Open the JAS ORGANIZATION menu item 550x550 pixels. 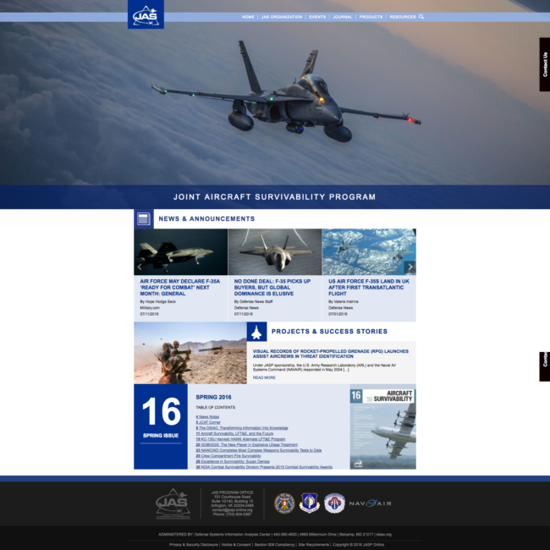coord(282,17)
